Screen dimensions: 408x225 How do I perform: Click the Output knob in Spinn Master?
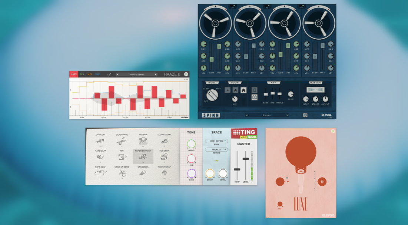tap(325, 99)
